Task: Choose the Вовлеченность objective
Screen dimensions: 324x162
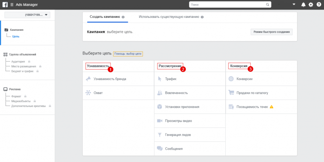Action: pos(190,93)
